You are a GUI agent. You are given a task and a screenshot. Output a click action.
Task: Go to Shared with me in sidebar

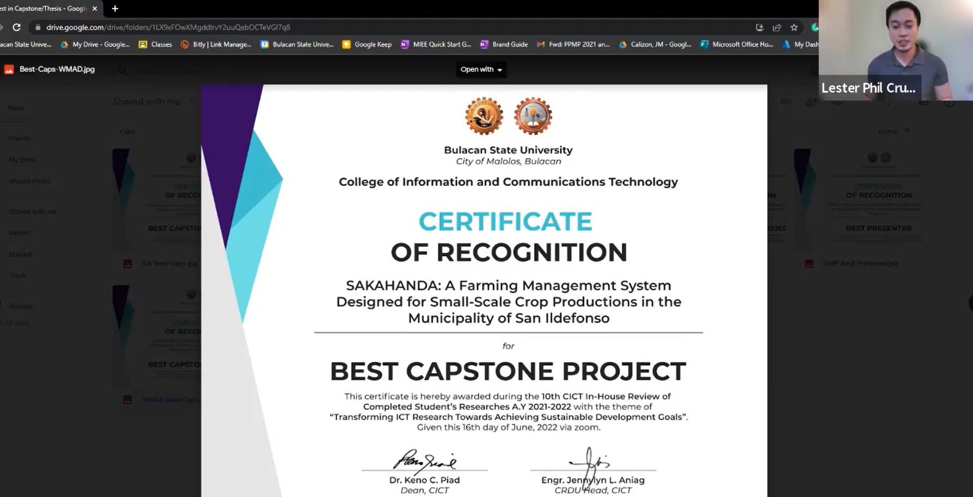pos(33,211)
